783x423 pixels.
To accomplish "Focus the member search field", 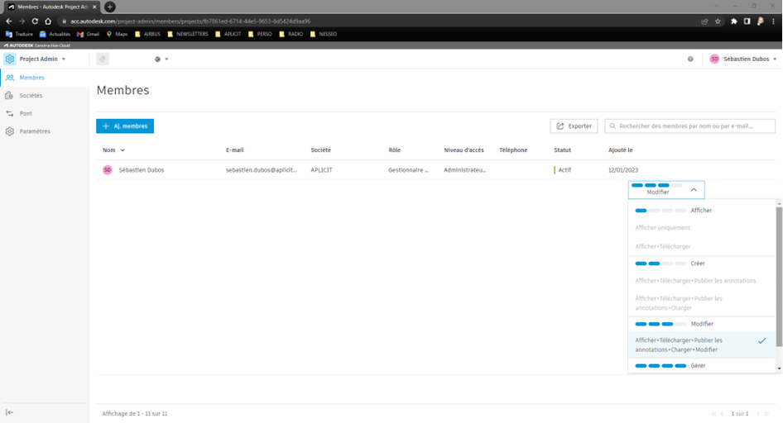I will 689,126.
